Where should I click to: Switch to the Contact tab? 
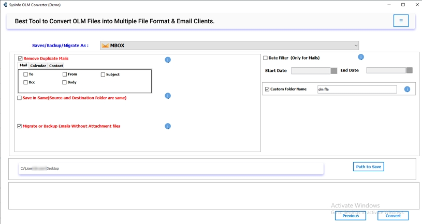click(x=56, y=66)
